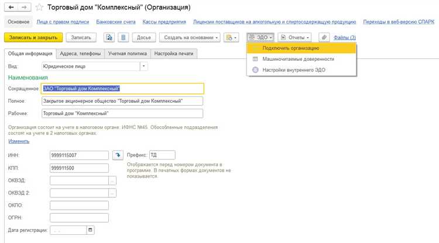
Task: Open the yellow print dropdown icon
Action: (x=231, y=37)
